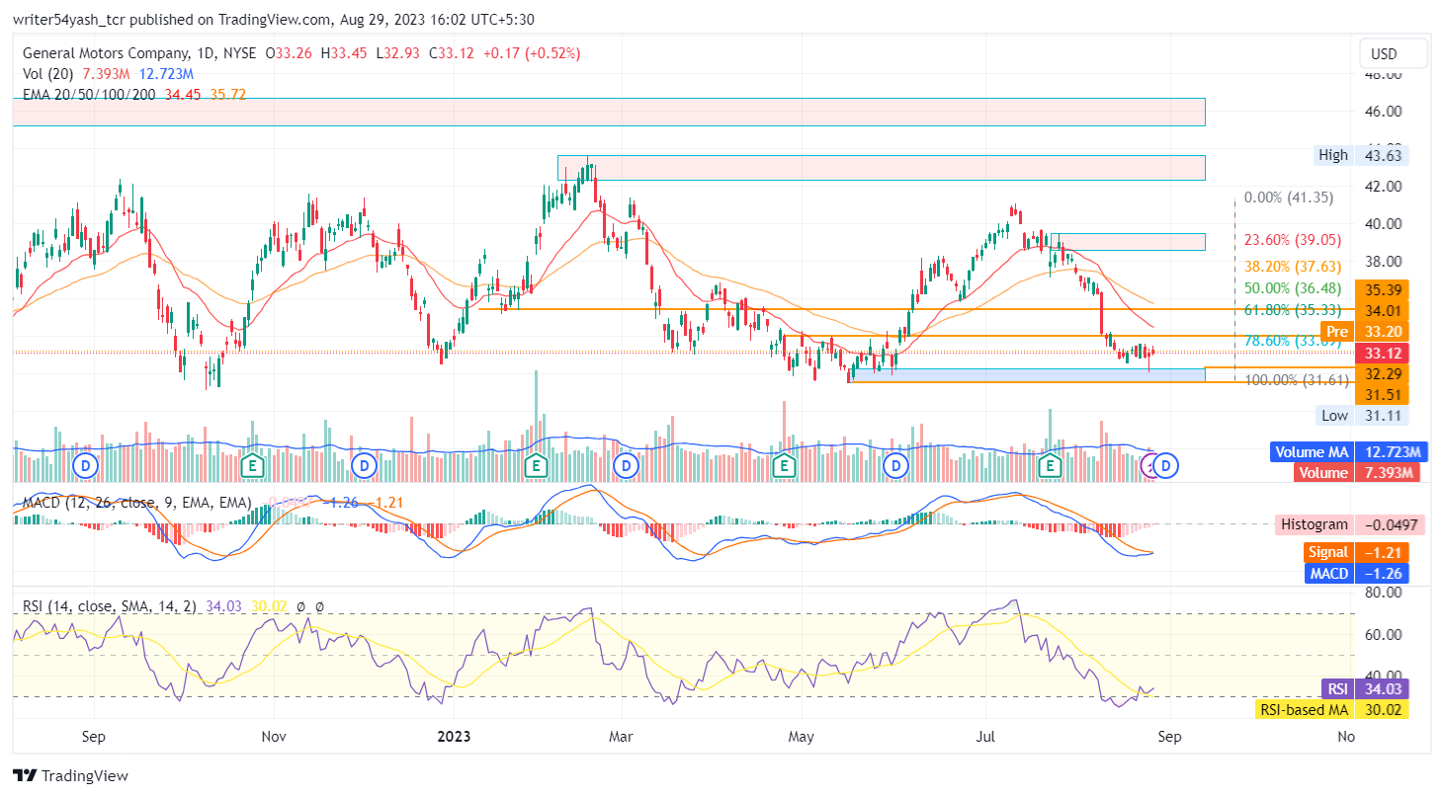Select the blue support zone near 32.29

coord(1028,375)
